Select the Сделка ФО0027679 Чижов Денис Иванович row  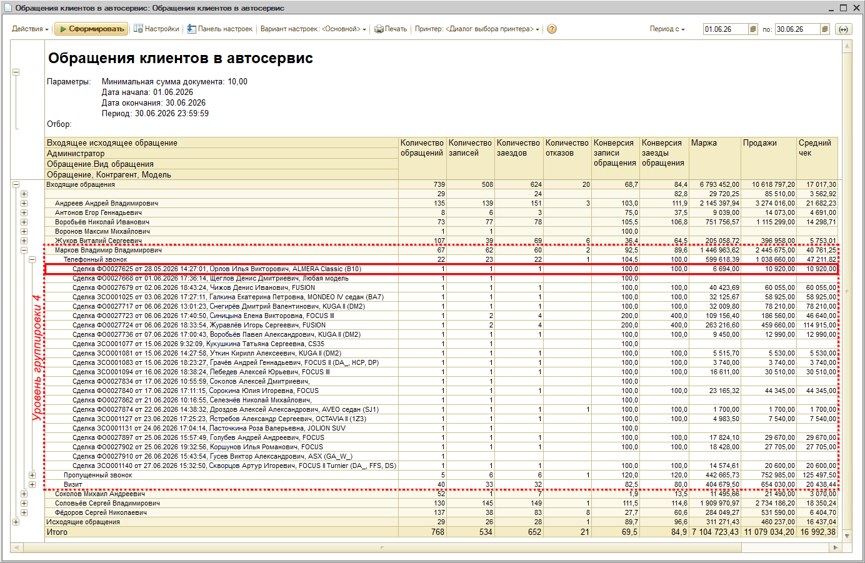click(x=441, y=287)
